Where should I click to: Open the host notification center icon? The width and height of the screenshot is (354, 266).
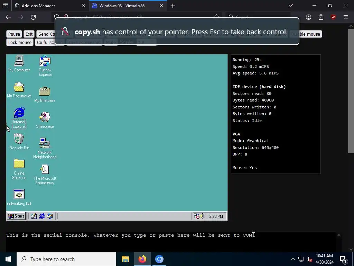coord(343,259)
